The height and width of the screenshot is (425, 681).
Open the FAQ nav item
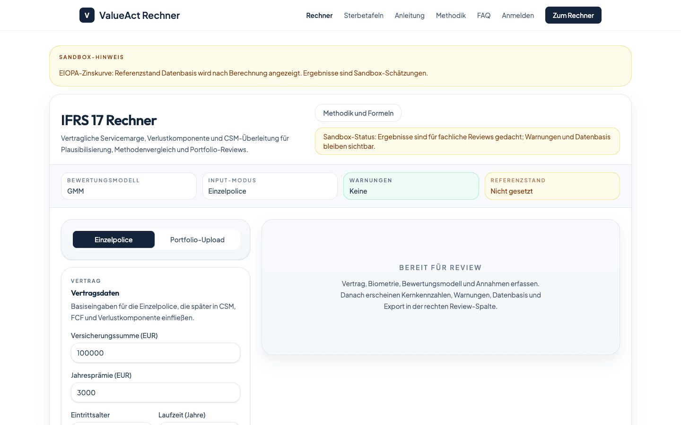pos(484,16)
